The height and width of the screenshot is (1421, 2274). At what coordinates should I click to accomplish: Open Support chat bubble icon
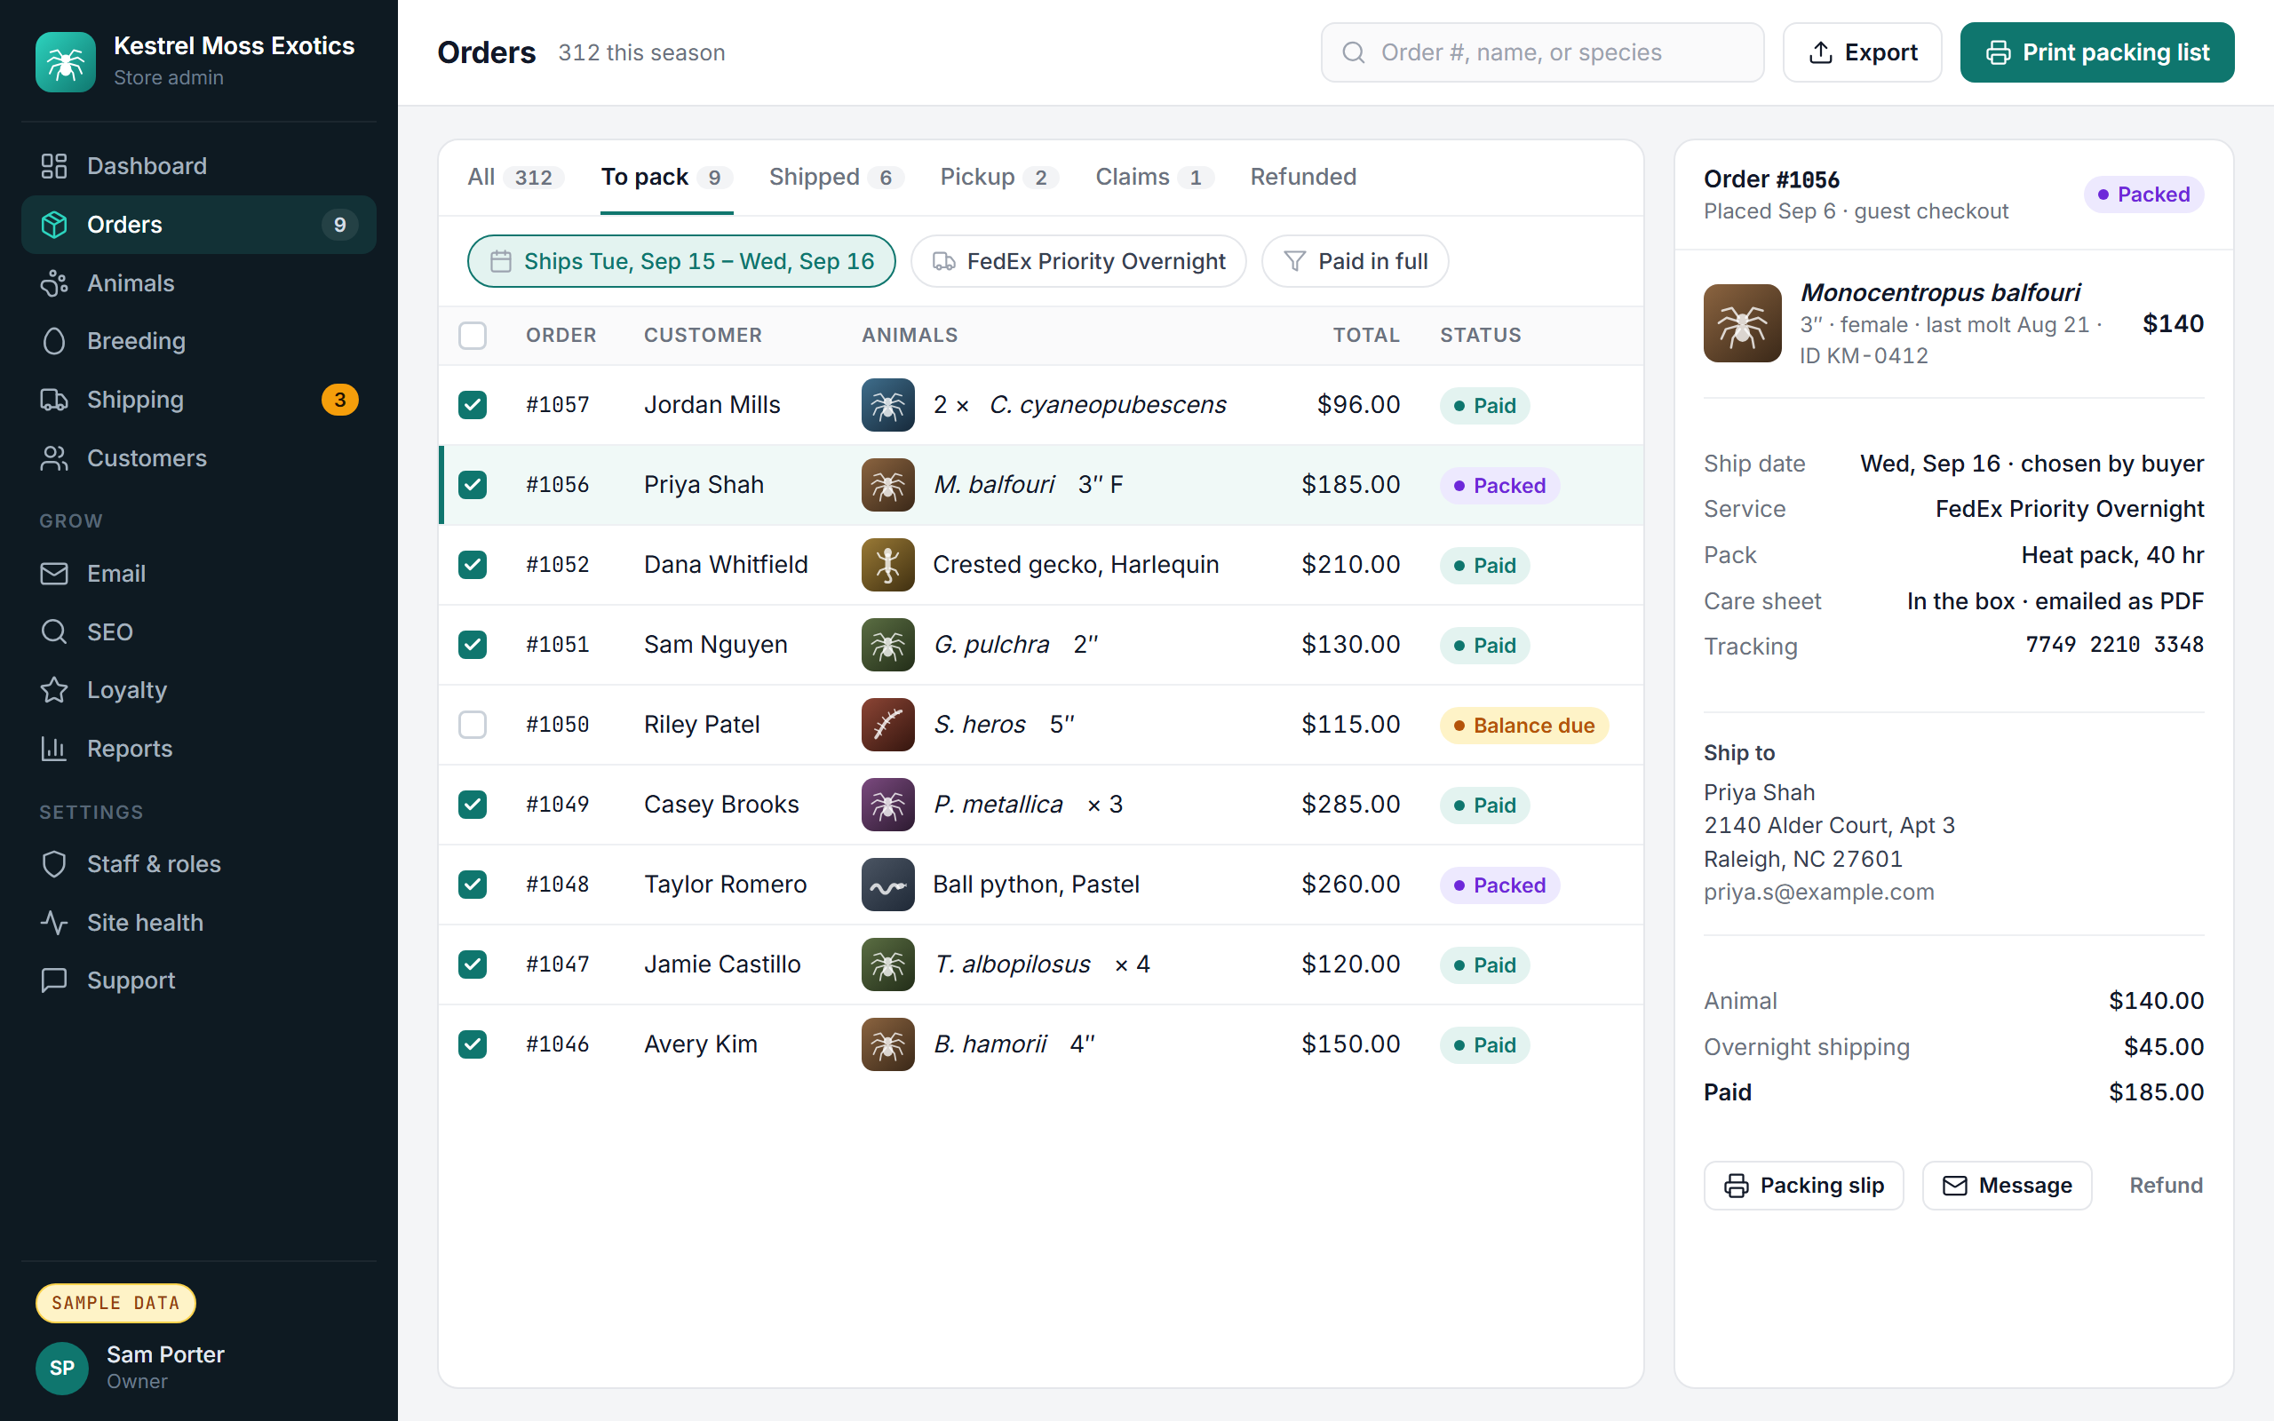click(54, 980)
